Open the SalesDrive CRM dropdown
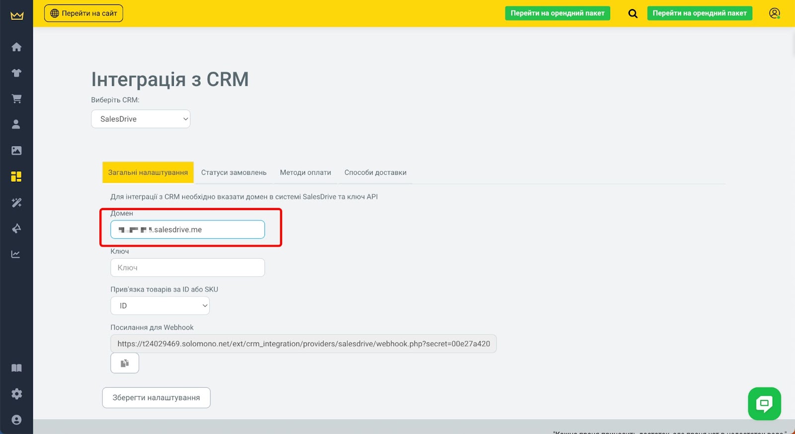The height and width of the screenshot is (434, 795). pos(141,119)
